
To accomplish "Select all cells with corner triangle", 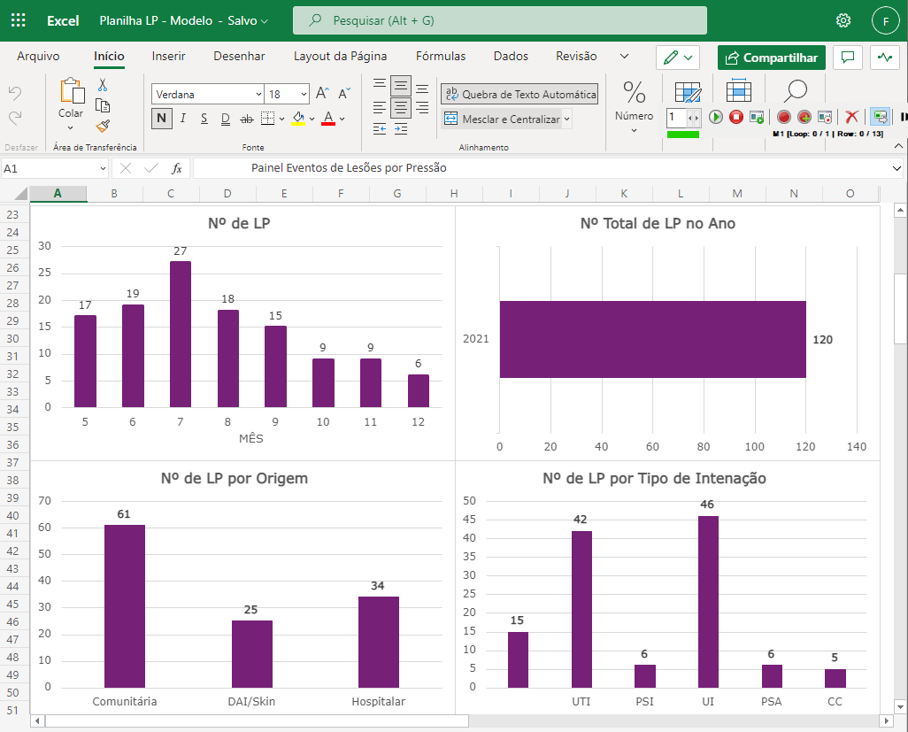I will [x=21, y=194].
